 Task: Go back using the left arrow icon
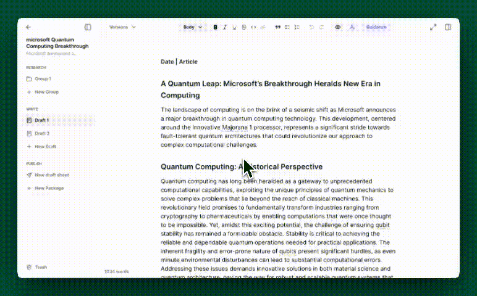coord(28,27)
